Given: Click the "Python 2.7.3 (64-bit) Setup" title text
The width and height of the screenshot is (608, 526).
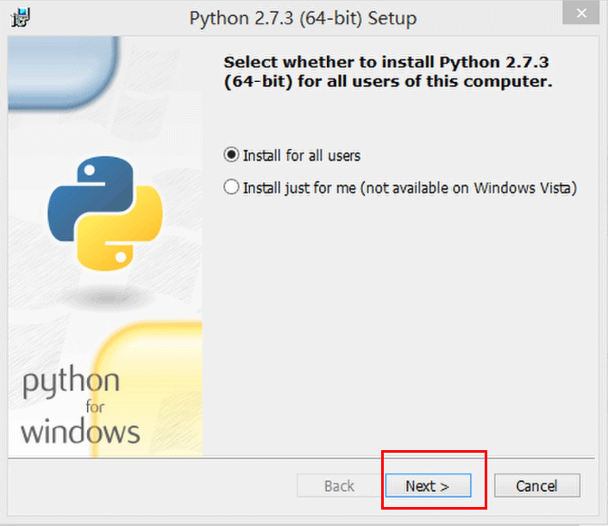Looking at the screenshot, I should [303, 18].
